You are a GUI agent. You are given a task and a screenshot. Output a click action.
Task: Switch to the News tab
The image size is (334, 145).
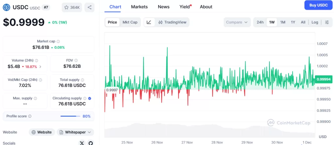[x=163, y=7]
